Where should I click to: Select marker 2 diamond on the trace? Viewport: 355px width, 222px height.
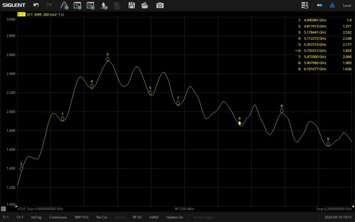pos(21,169)
